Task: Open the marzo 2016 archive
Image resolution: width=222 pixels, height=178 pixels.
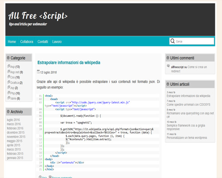Action: (x=14, y=124)
